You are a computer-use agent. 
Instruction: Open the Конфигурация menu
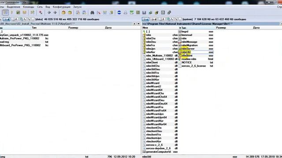62,7
